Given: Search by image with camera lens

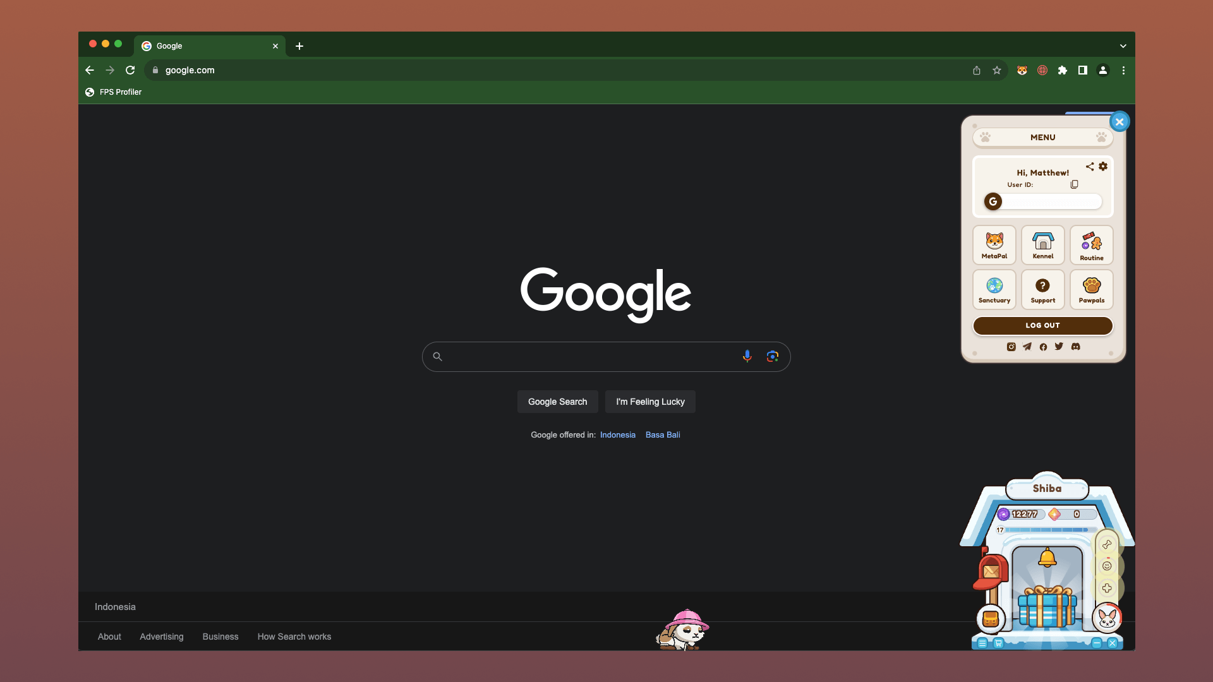Looking at the screenshot, I should coord(772,356).
